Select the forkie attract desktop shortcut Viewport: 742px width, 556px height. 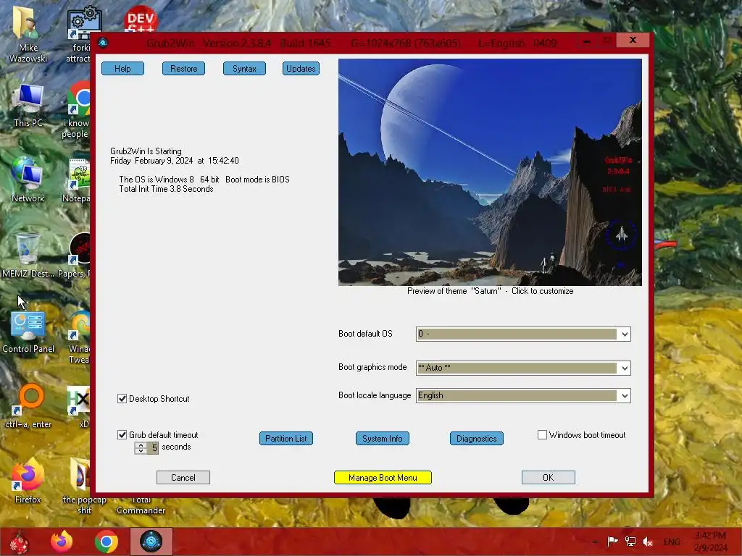coord(78,34)
